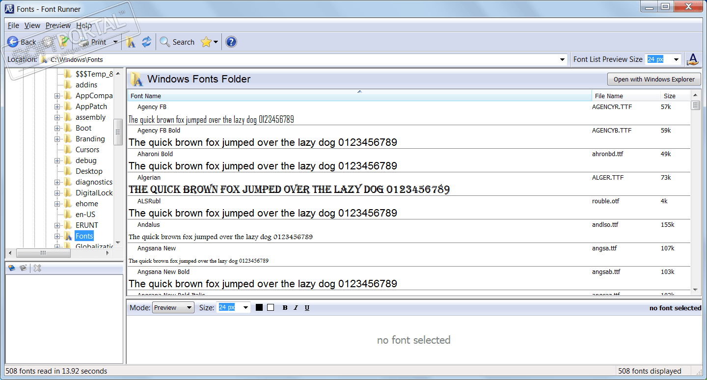Sort by the File Name column header
707x380 pixels.
(x=626, y=96)
